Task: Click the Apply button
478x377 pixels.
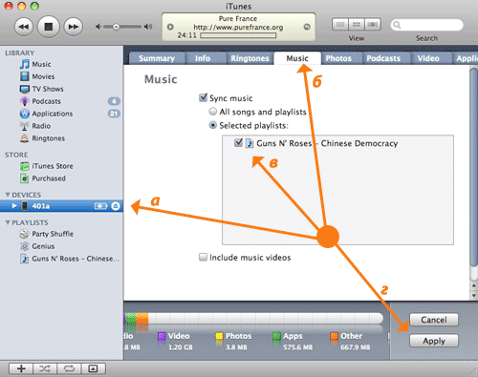Action: pyautogui.click(x=434, y=341)
